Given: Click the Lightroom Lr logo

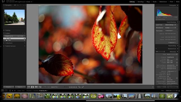Looking at the screenshot, I should click(3, 1).
